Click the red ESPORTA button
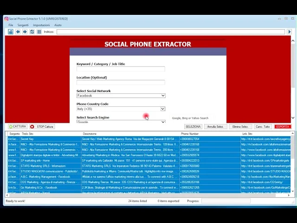Screen dimensions: 297x223 (282, 126)
